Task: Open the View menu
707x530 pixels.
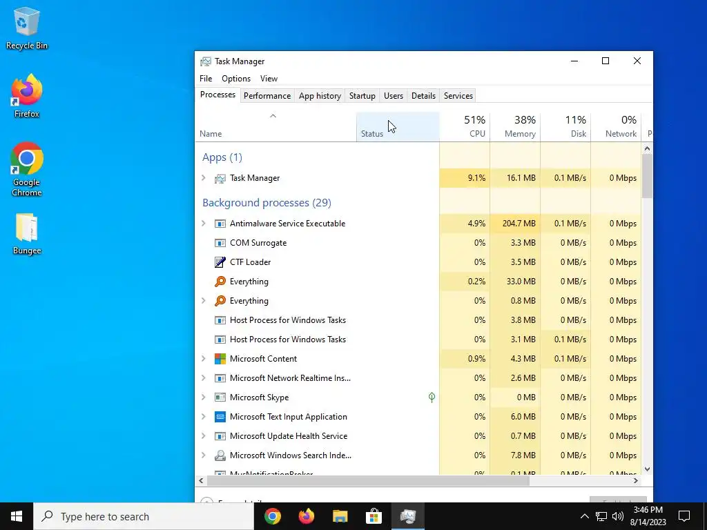Action: 269,79
